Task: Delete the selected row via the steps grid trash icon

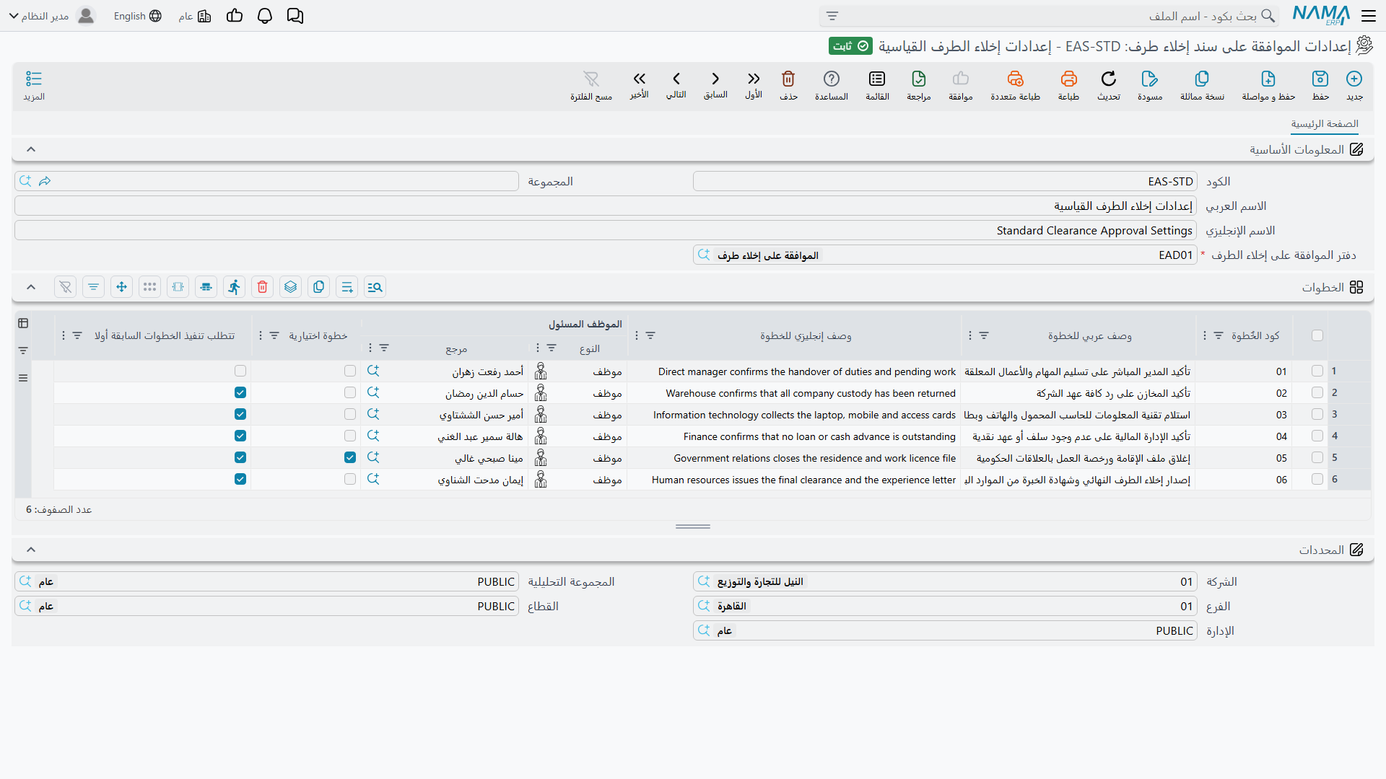Action: 262,287
